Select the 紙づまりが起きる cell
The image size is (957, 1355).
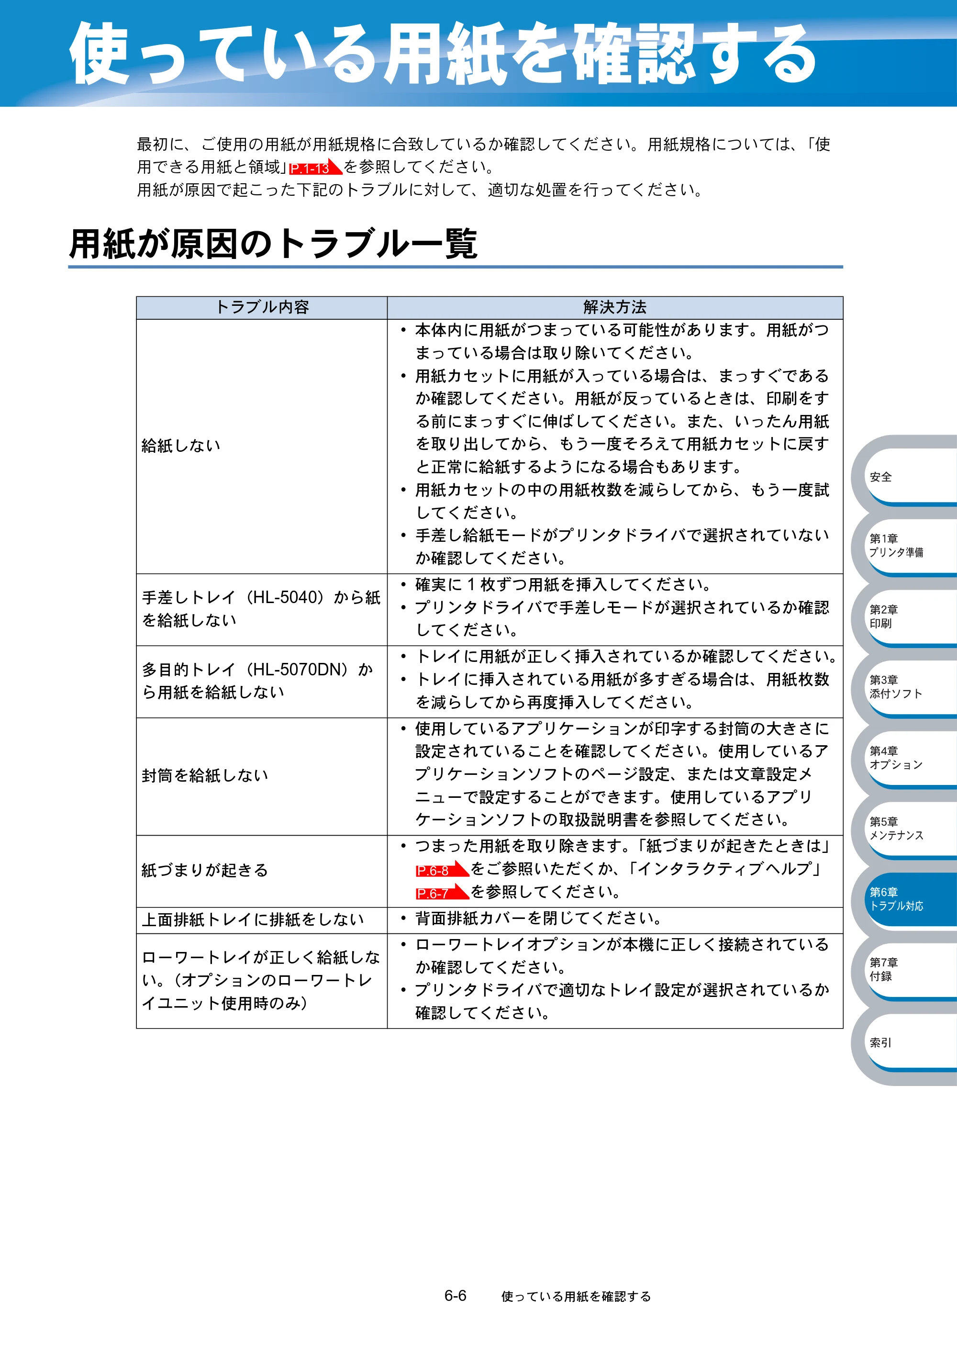tap(262, 871)
